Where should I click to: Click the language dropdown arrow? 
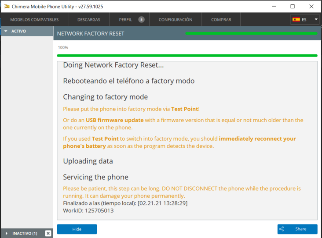tap(316, 19)
